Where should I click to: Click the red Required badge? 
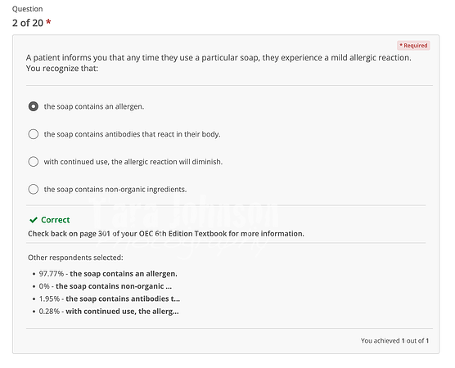[x=413, y=46]
